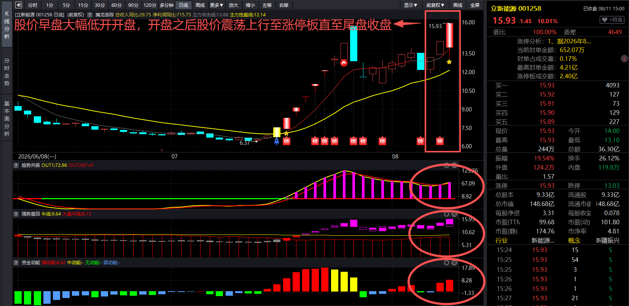The image size is (629, 306).
Task: Open the 行业 sector link
Action: pos(502,241)
